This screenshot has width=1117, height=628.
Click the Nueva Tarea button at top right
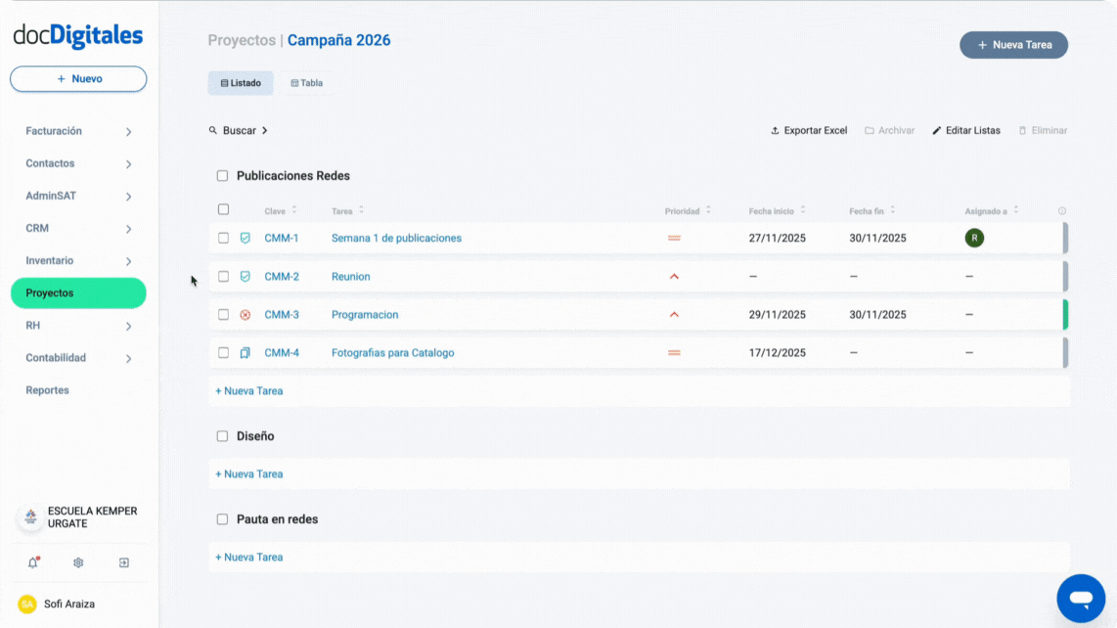click(1013, 44)
